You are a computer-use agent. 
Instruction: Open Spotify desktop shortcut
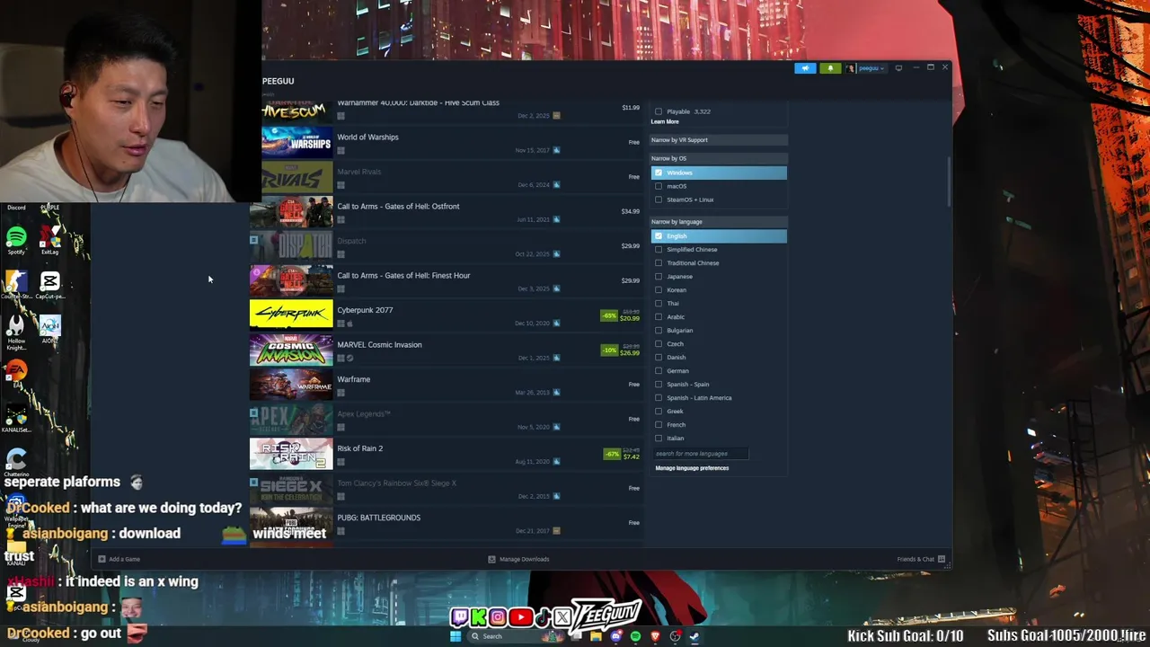click(16, 241)
